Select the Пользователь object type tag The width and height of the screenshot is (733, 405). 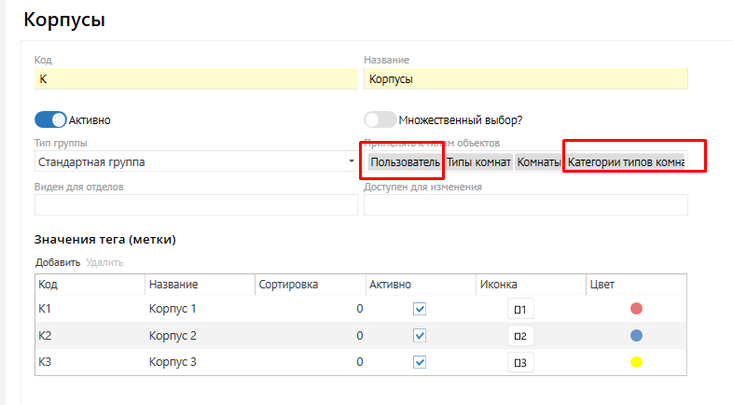[405, 162]
